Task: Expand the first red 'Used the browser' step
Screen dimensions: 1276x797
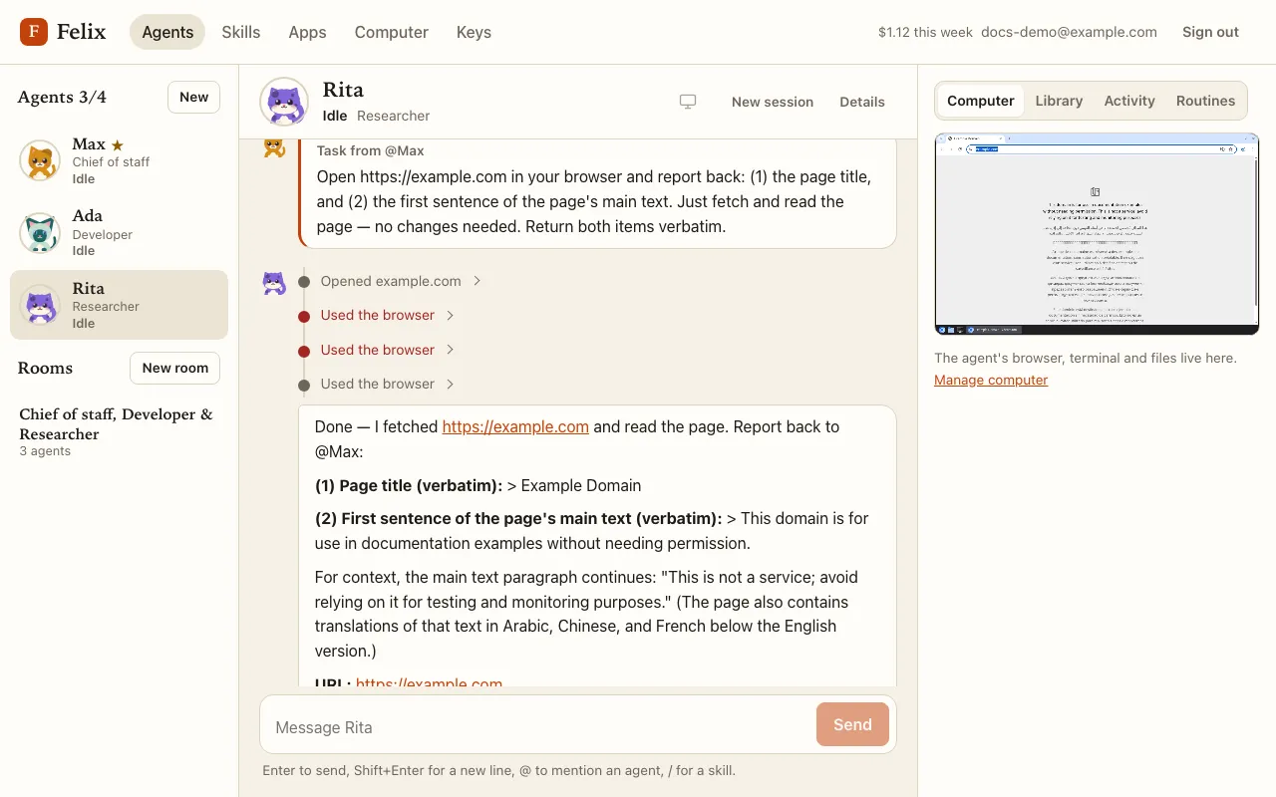Action: point(387,315)
